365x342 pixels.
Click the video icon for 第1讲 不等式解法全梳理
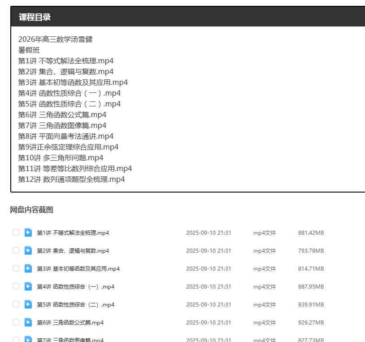28,232
